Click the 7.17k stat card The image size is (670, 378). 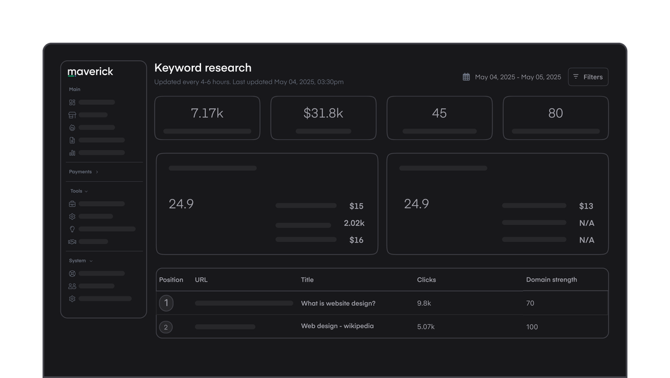(207, 118)
